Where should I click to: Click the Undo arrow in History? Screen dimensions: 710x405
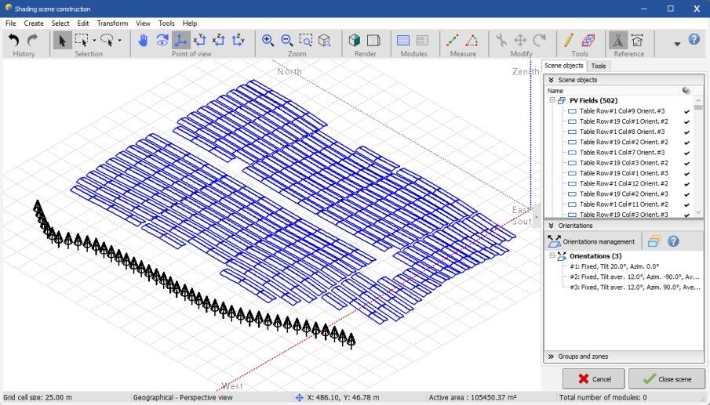pos(13,41)
